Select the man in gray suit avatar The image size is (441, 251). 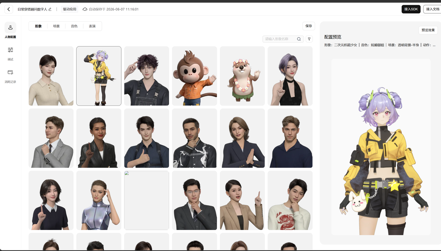[x=51, y=138]
